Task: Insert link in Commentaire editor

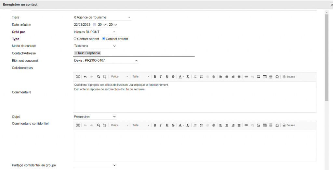Action: (x=246, y=77)
